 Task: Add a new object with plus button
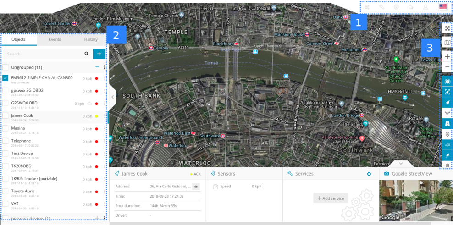pyautogui.click(x=99, y=54)
